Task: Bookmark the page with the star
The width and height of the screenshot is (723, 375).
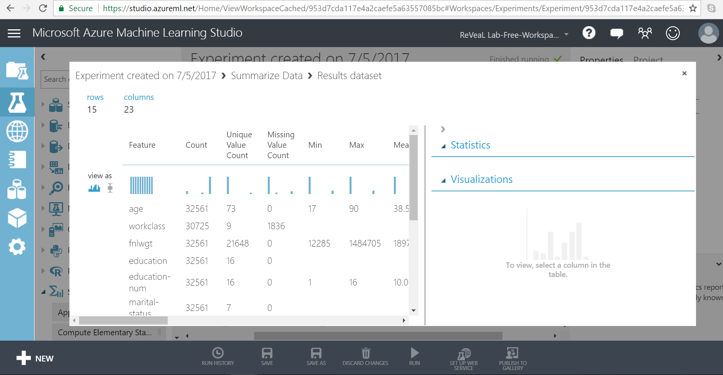Action: click(x=693, y=8)
